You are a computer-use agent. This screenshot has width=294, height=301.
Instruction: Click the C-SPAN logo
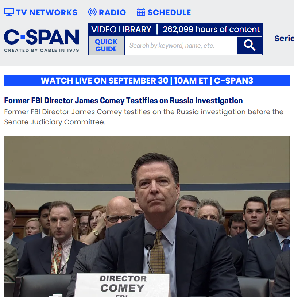point(42,37)
